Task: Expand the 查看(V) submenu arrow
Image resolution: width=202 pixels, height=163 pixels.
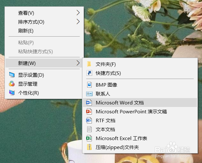Action: click(78, 13)
